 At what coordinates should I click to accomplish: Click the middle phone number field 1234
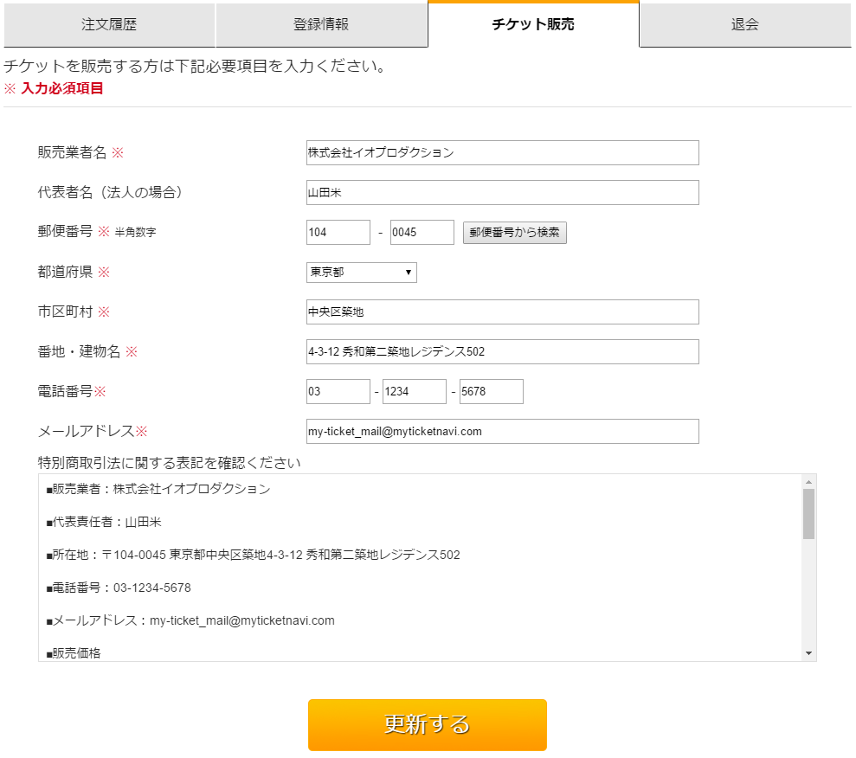click(415, 392)
